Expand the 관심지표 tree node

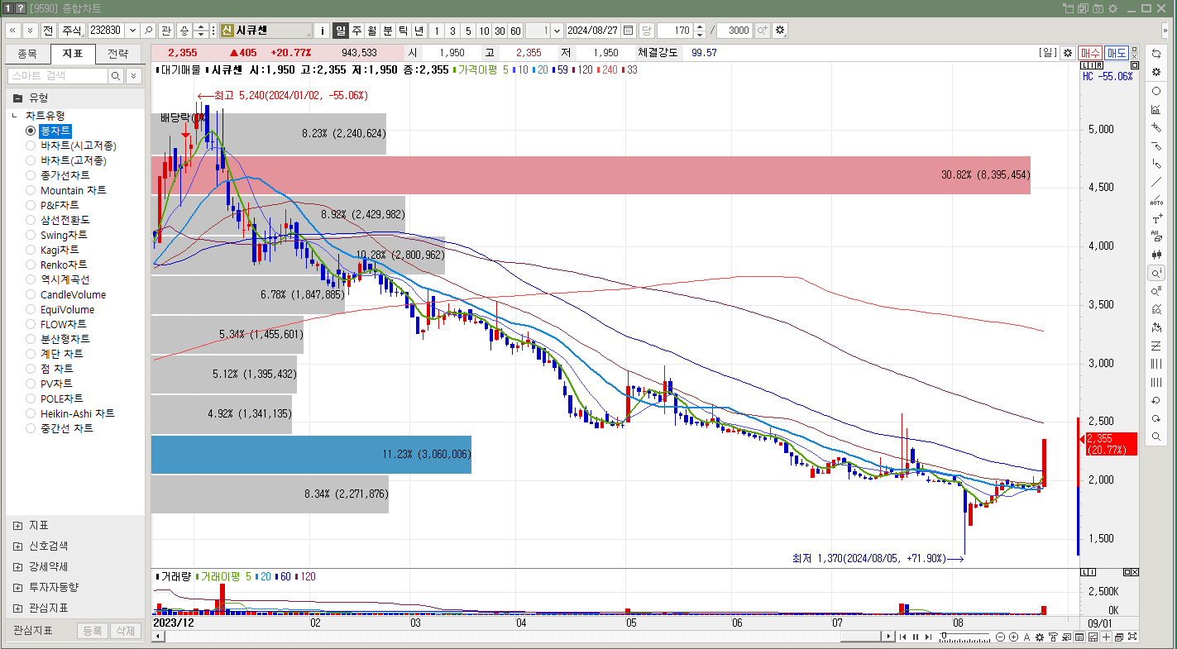click(17, 608)
